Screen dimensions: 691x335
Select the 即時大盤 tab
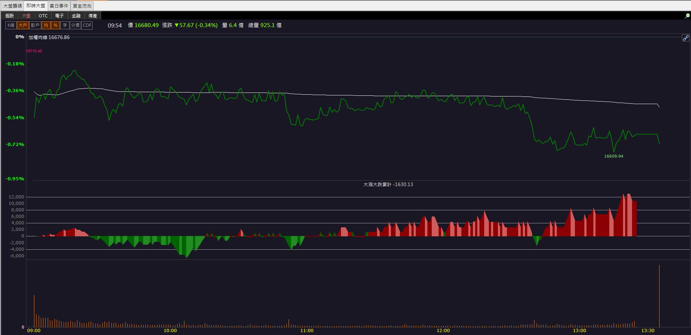(36, 6)
